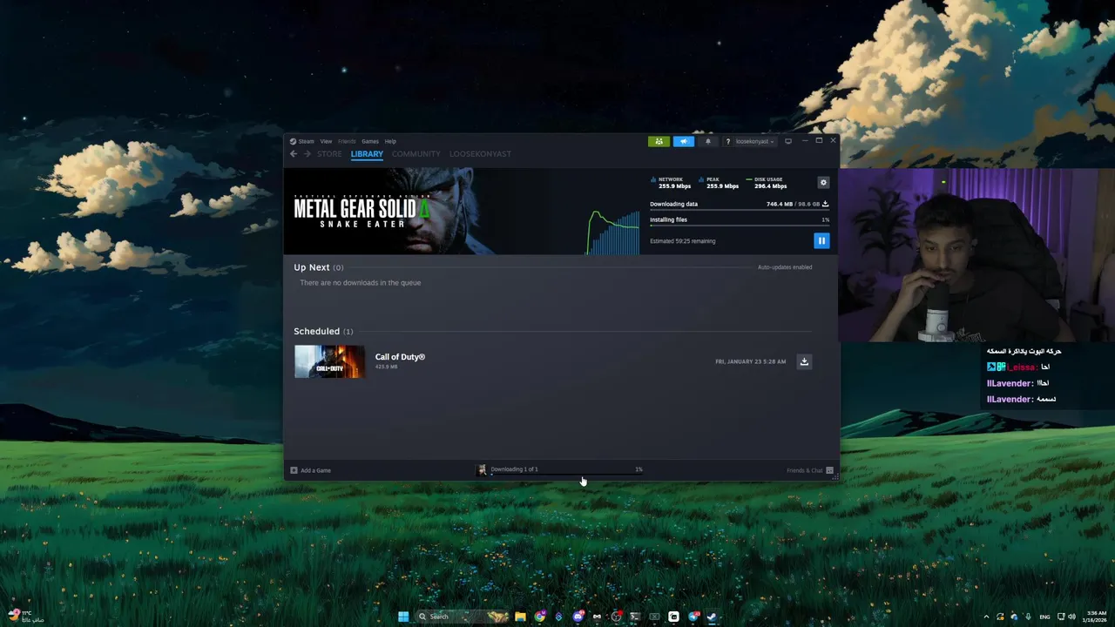Open the weather widget in taskbar
Viewport: 1115px width, 627px height.
(x=24, y=616)
